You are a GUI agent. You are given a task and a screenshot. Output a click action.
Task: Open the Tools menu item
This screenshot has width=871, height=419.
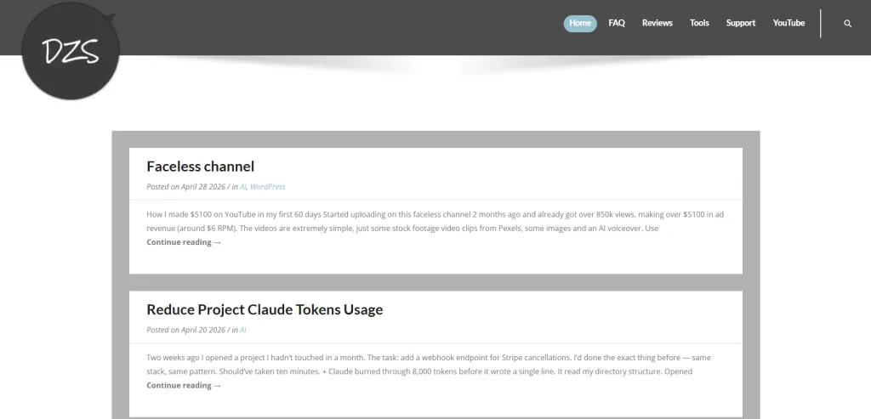click(699, 23)
